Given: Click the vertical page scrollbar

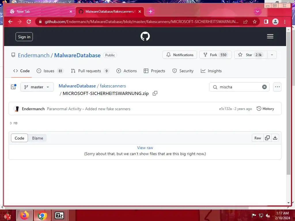Looking at the screenshot, I should pyautogui.click(x=288, y=103).
